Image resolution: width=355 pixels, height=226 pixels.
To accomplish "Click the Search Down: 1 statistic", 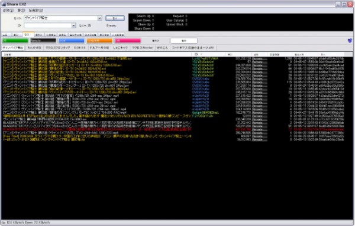I will 143,20.
